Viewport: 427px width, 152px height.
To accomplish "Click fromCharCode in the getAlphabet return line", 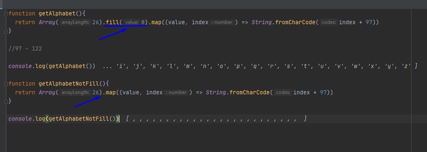I will (x=295, y=22).
